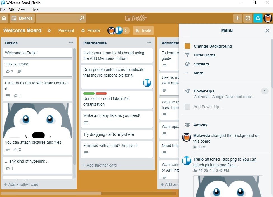Click the attachment paperclip icon on pictures card
This screenshot has width=273, height=197.
(x=16, y=149)
